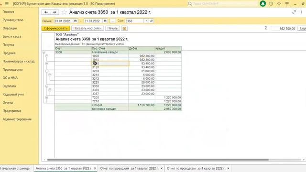Switch to Начальная страница tab
This screenshot has width=306, height=172.
(15, 168)
